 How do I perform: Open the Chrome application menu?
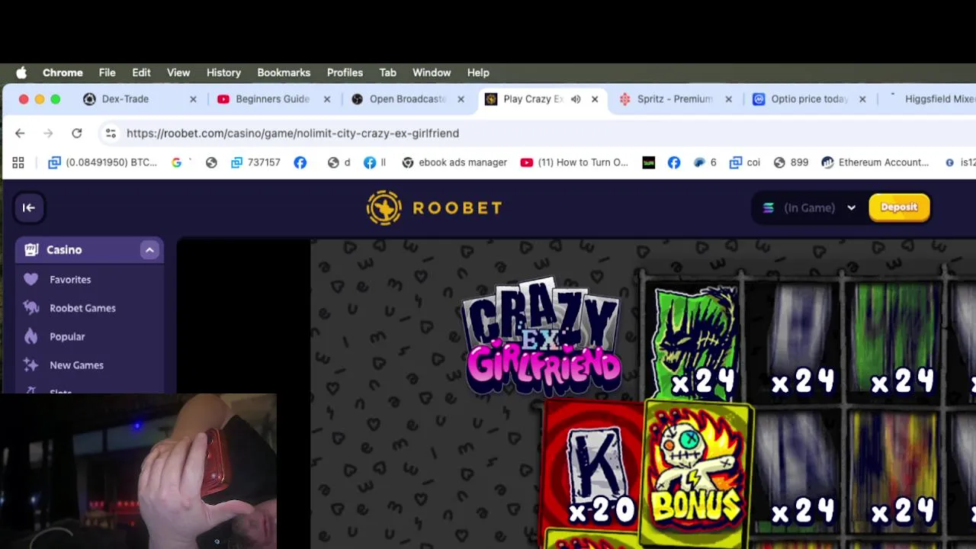(63, 72)
